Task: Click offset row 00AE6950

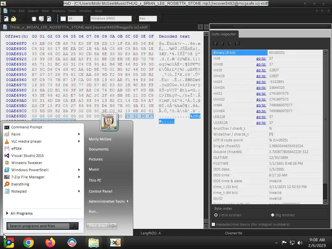Action: (x=16, y=75)
